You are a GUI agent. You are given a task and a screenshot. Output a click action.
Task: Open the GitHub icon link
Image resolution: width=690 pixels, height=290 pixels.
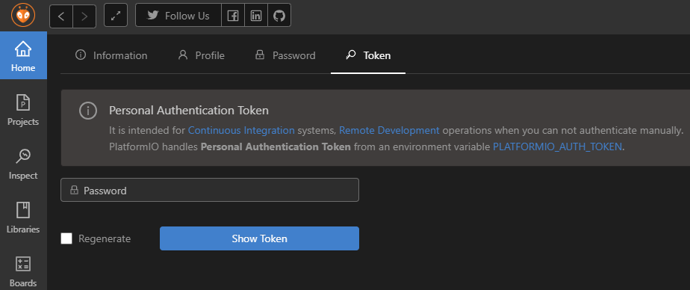coord(279,16)
